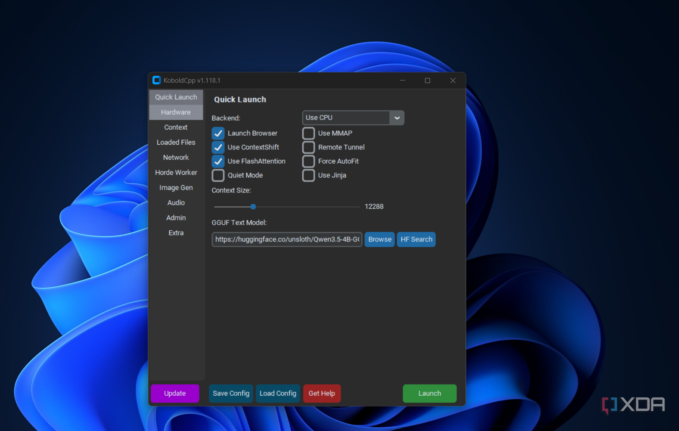The height and width of the screenshot is (431, 679).
Task: Minimize the KoboldCpp window
Action: (x=403, y=81)
